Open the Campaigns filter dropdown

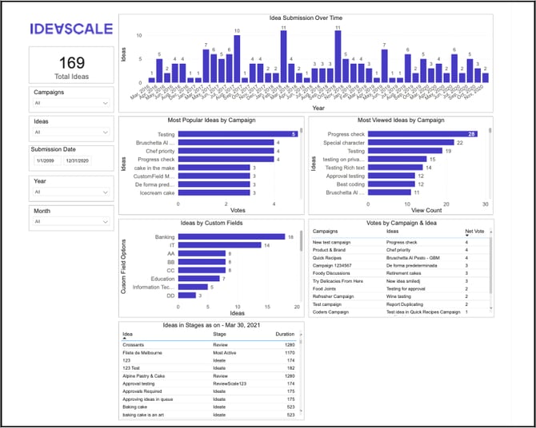pyautogui.click(x=72, y=103)
